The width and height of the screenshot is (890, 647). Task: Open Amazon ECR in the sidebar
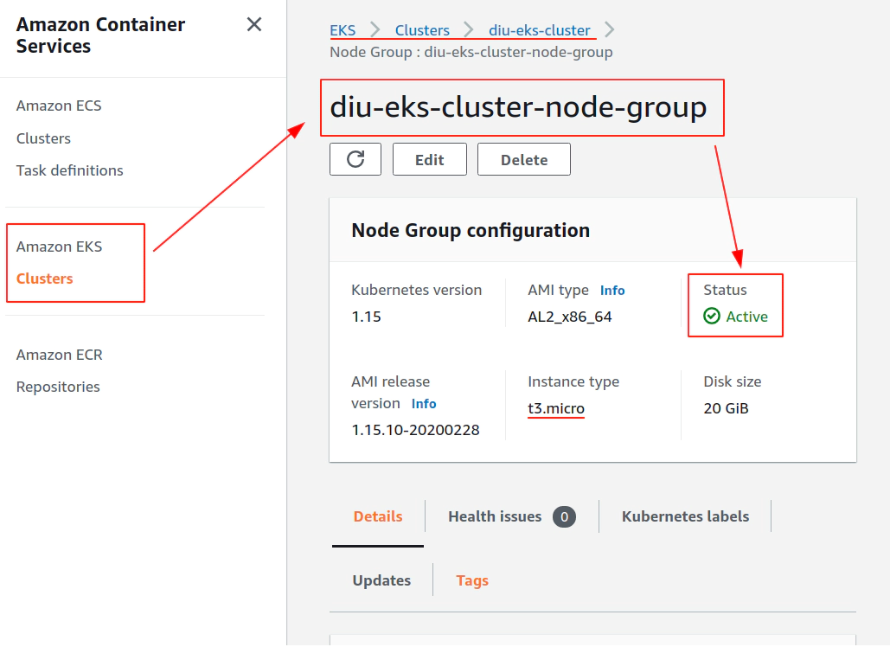click(60, 355)
